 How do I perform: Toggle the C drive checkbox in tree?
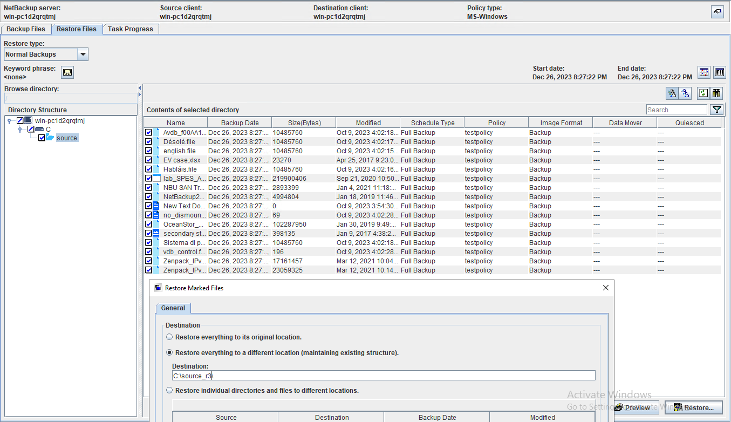click(31, 129)
